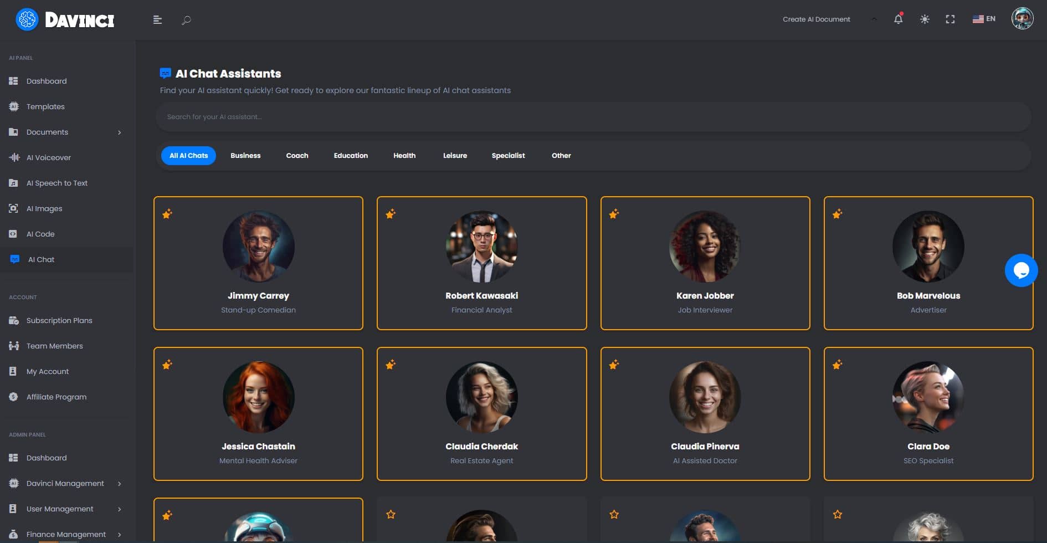Switch to the Coach category tab

pyautogui.click(x=297, y=156)
